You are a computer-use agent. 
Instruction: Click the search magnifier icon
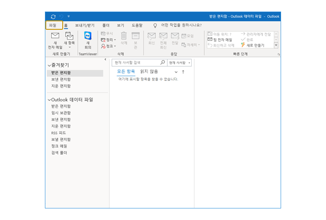pos(162,63)
